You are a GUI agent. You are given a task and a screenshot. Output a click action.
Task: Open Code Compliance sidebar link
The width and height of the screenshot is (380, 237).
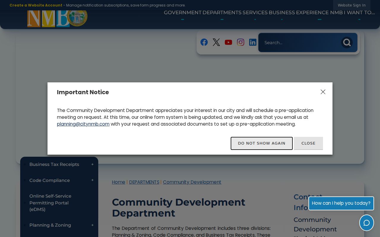(50, 180)
